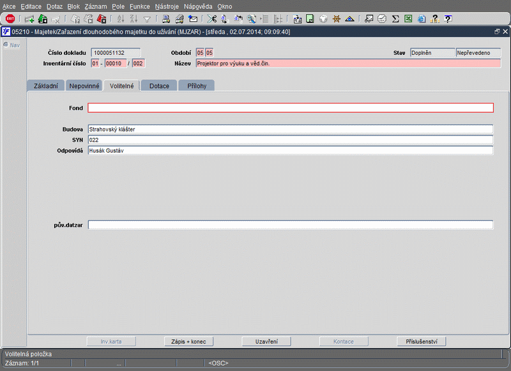Image resolution: width=511 pixels, height=371 pixels.
Task: Click the Excel export icon
Action: (x=408, y=19)
